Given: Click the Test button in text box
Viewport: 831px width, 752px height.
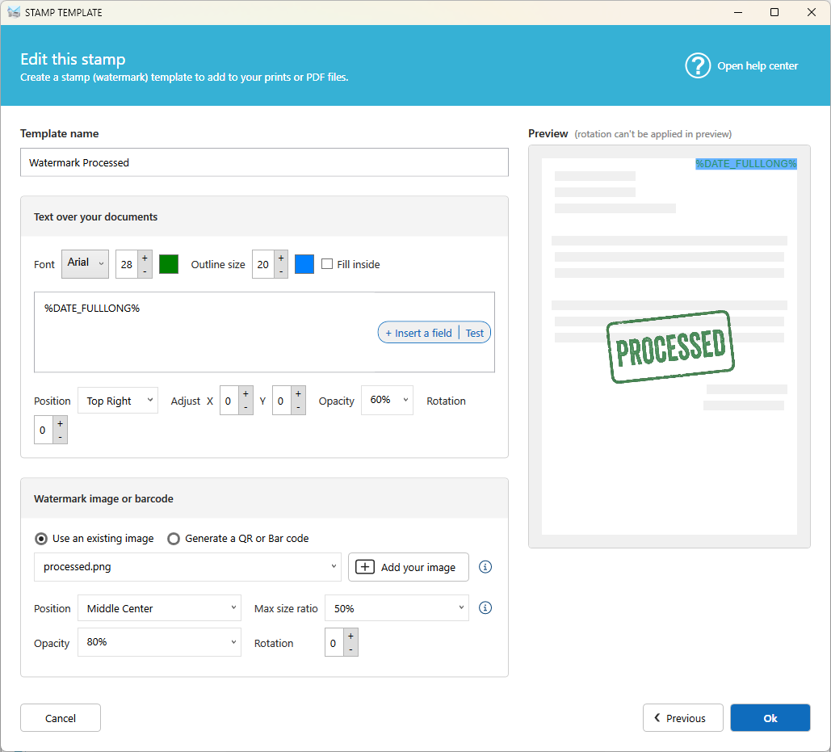Looking at the screenshot, I should coord(474,333).
